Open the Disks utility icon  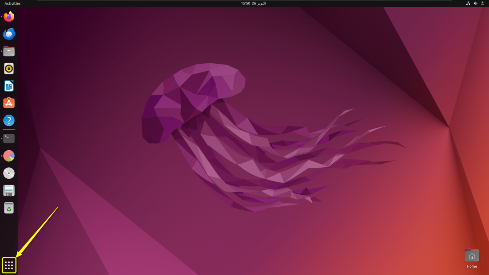(9, 190)
